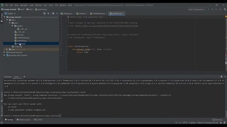Open the Python Console tool window
The width and height of the screenshot is (227, 127).
click(23, 120)
